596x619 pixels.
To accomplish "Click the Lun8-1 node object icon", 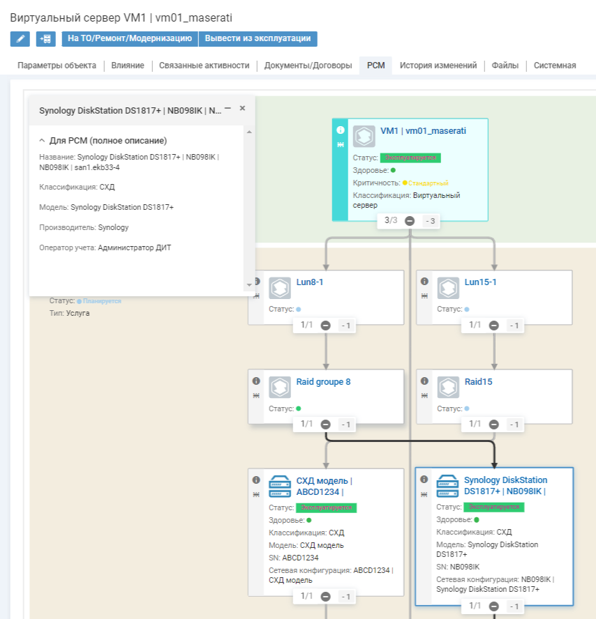I will point(280,288).
